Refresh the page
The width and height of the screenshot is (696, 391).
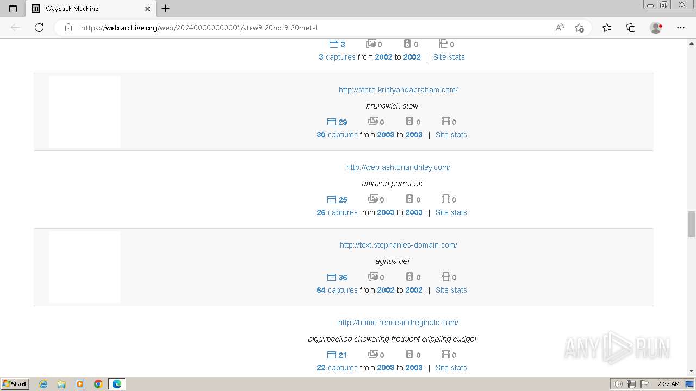[39, 28]
